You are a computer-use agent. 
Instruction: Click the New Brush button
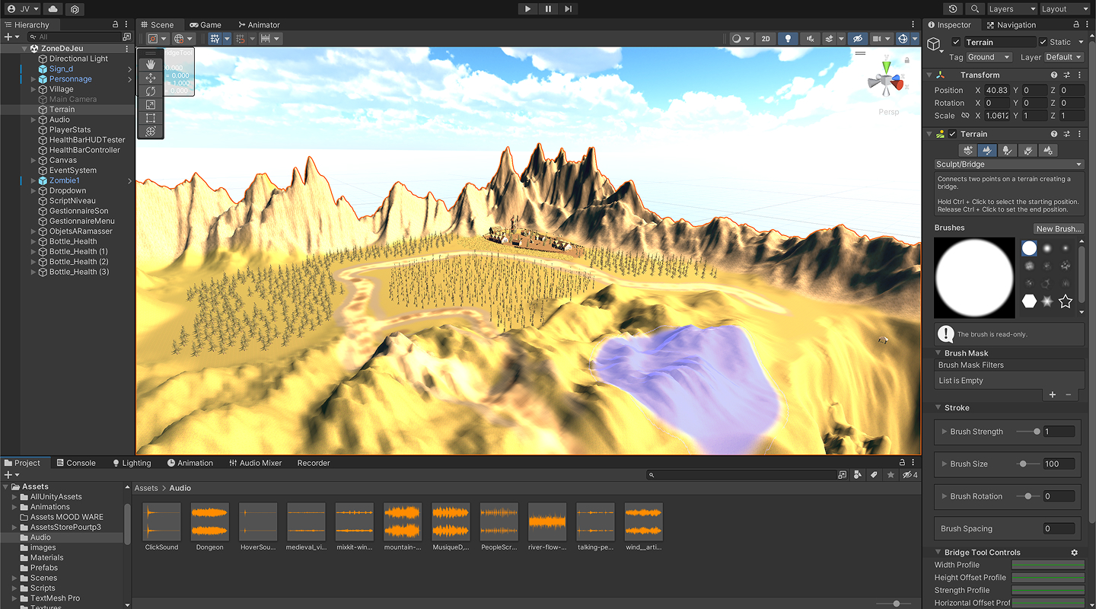click(x=1058, y=228)
